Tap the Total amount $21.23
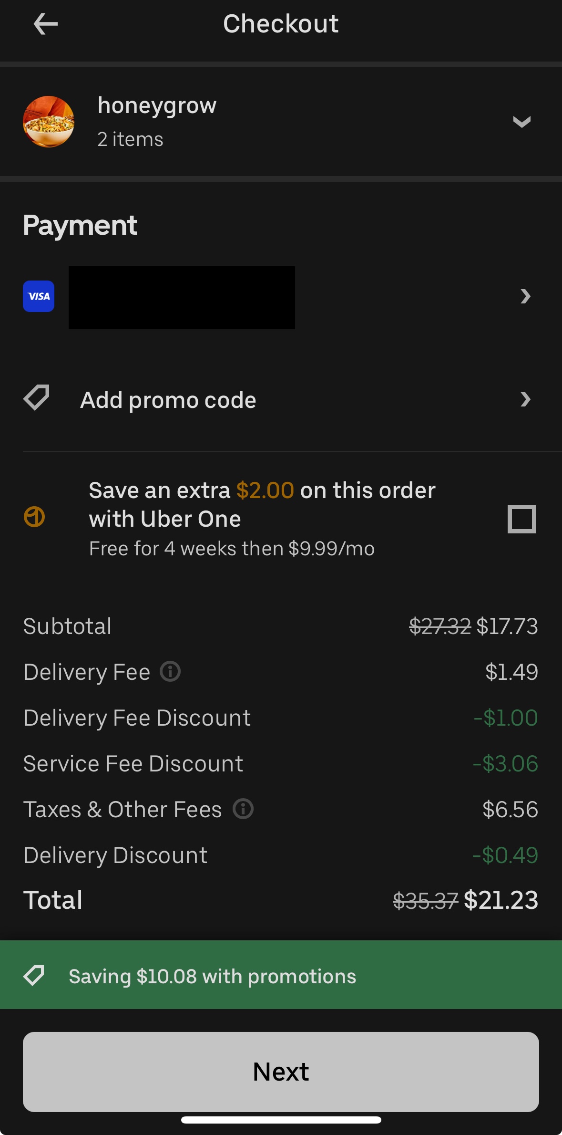 coord(501,900)
